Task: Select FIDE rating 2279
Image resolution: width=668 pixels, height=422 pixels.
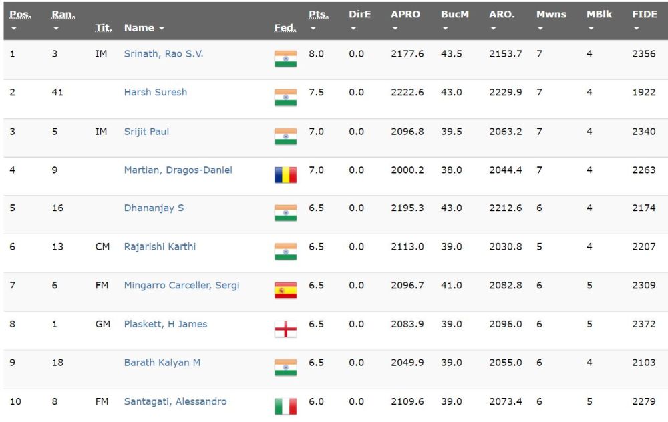Action: tap(644, 401)
